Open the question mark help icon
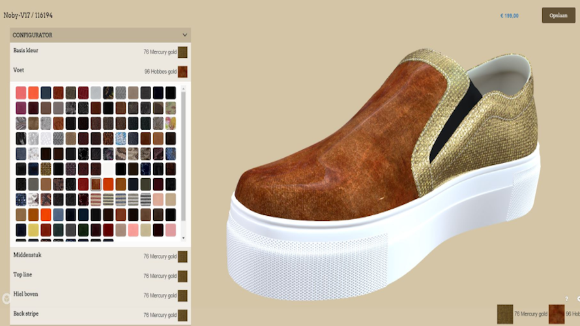 (566, 299)
